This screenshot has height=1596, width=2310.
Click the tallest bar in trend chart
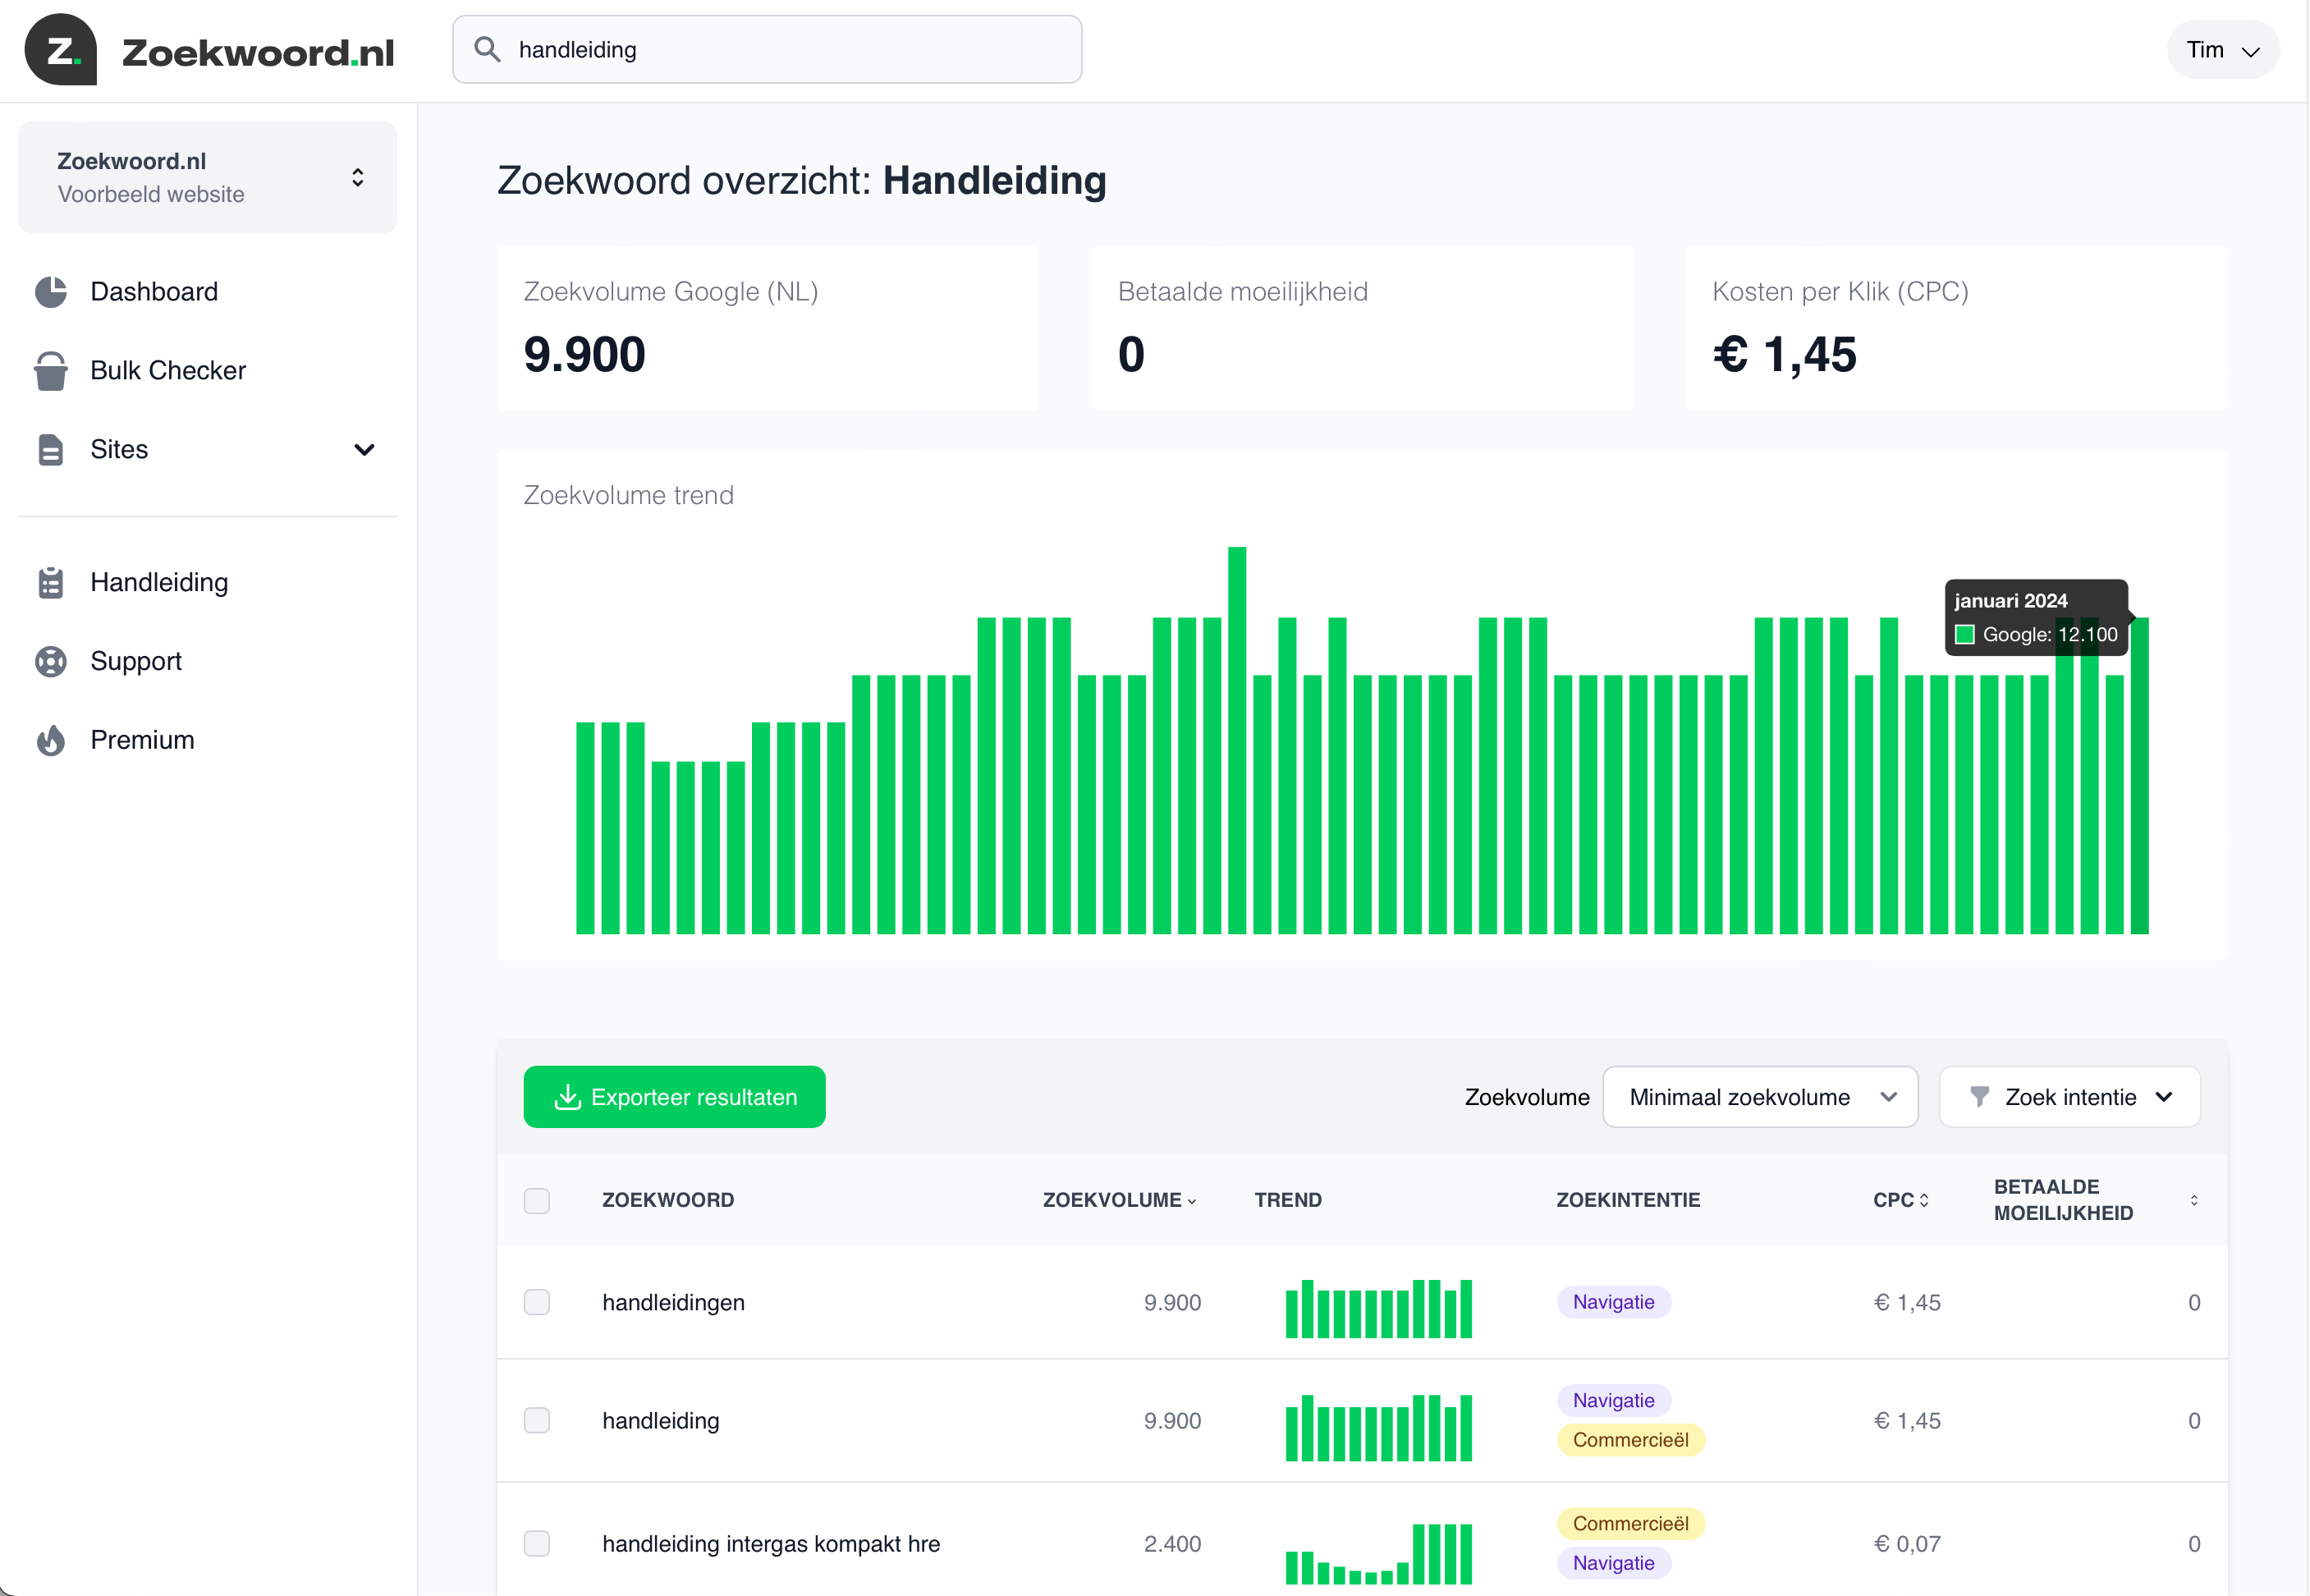click(1237, 740)
